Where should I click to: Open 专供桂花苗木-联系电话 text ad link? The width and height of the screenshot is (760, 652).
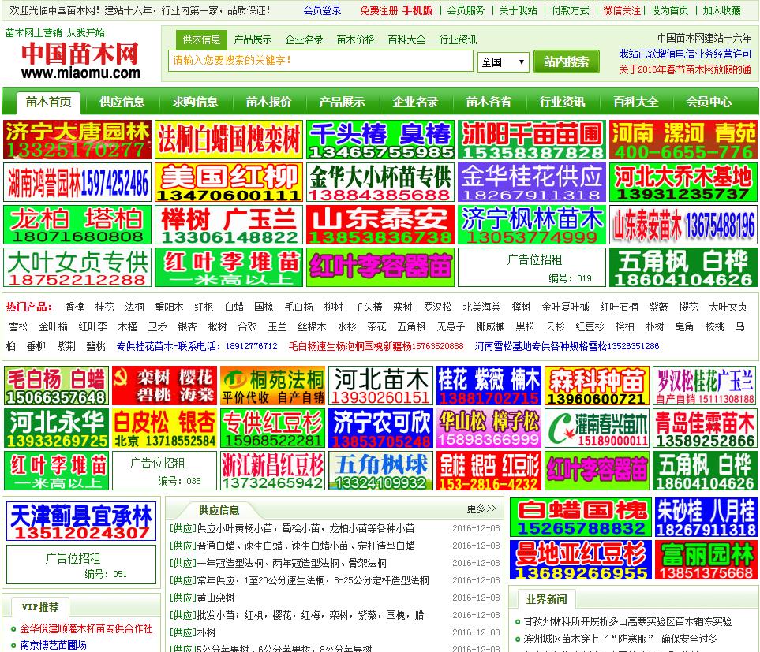pyautogui.click(x=197, y=346)
